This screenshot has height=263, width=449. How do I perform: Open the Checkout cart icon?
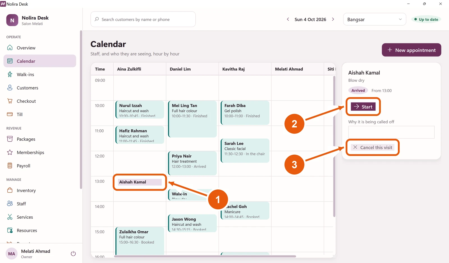[10, 101]
